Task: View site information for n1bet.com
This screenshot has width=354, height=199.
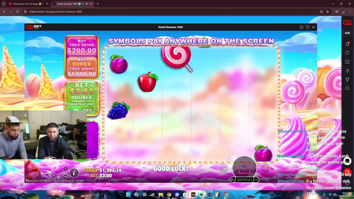Action: click(25, 12)
